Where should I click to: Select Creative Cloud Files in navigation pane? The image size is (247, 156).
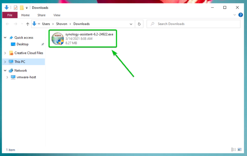pos(29,53)
